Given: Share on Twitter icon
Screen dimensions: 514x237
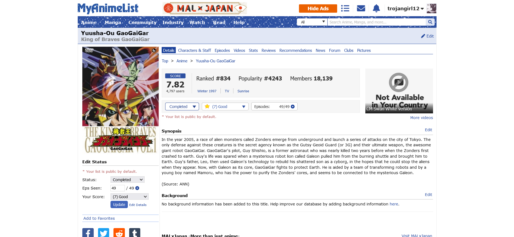Looking at the screenshot, I should pyautogui.click(x=103, y=233).
